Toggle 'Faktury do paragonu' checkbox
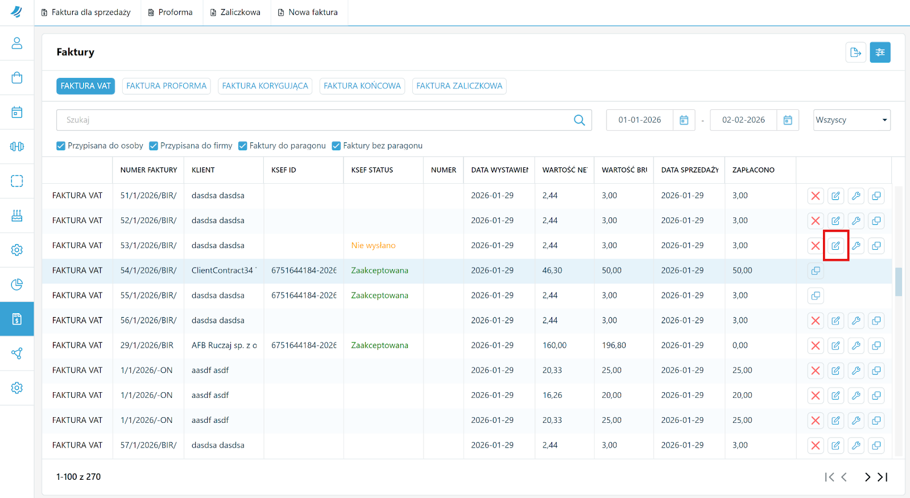Image resolution: width=910 pixels, height=498 pixels. point(243,146)
